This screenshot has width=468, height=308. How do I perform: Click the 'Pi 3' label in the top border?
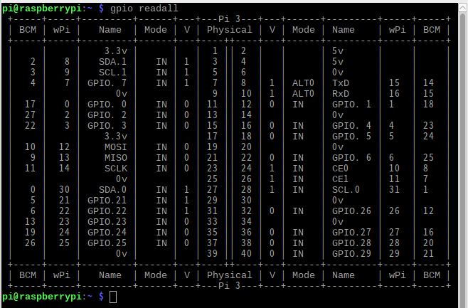click(229, 19)
